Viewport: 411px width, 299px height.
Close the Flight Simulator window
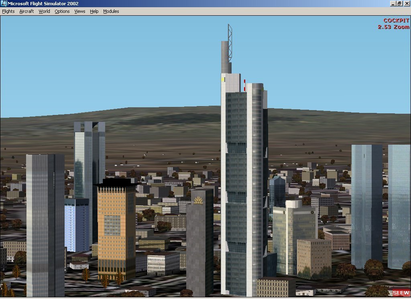(407, 4)
